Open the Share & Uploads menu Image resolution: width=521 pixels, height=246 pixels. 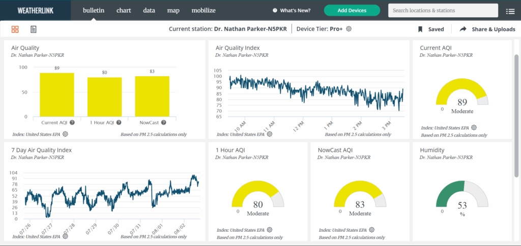487,29
